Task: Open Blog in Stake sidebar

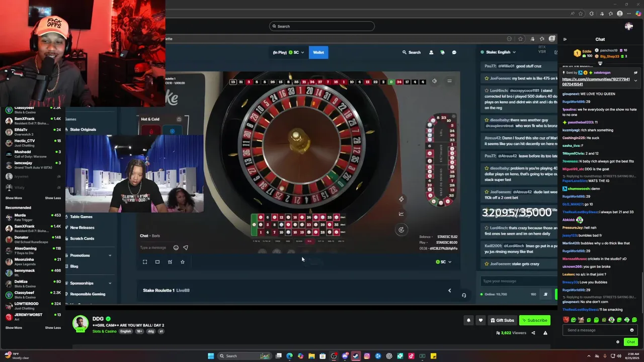Action: point(74,266)
